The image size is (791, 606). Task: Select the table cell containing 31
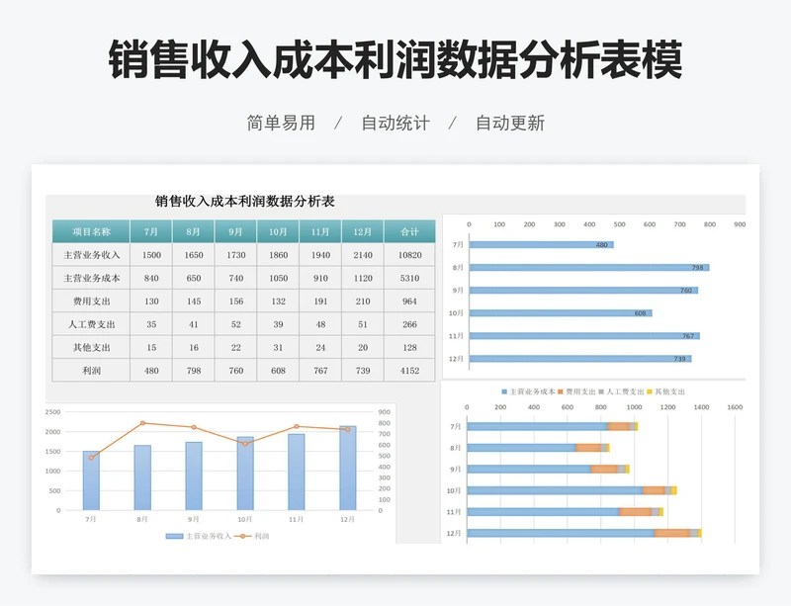click(278, 348)
